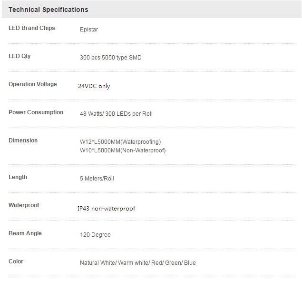
Task: Click the 5 Meters/Roll value
Action: pos(97,179)
